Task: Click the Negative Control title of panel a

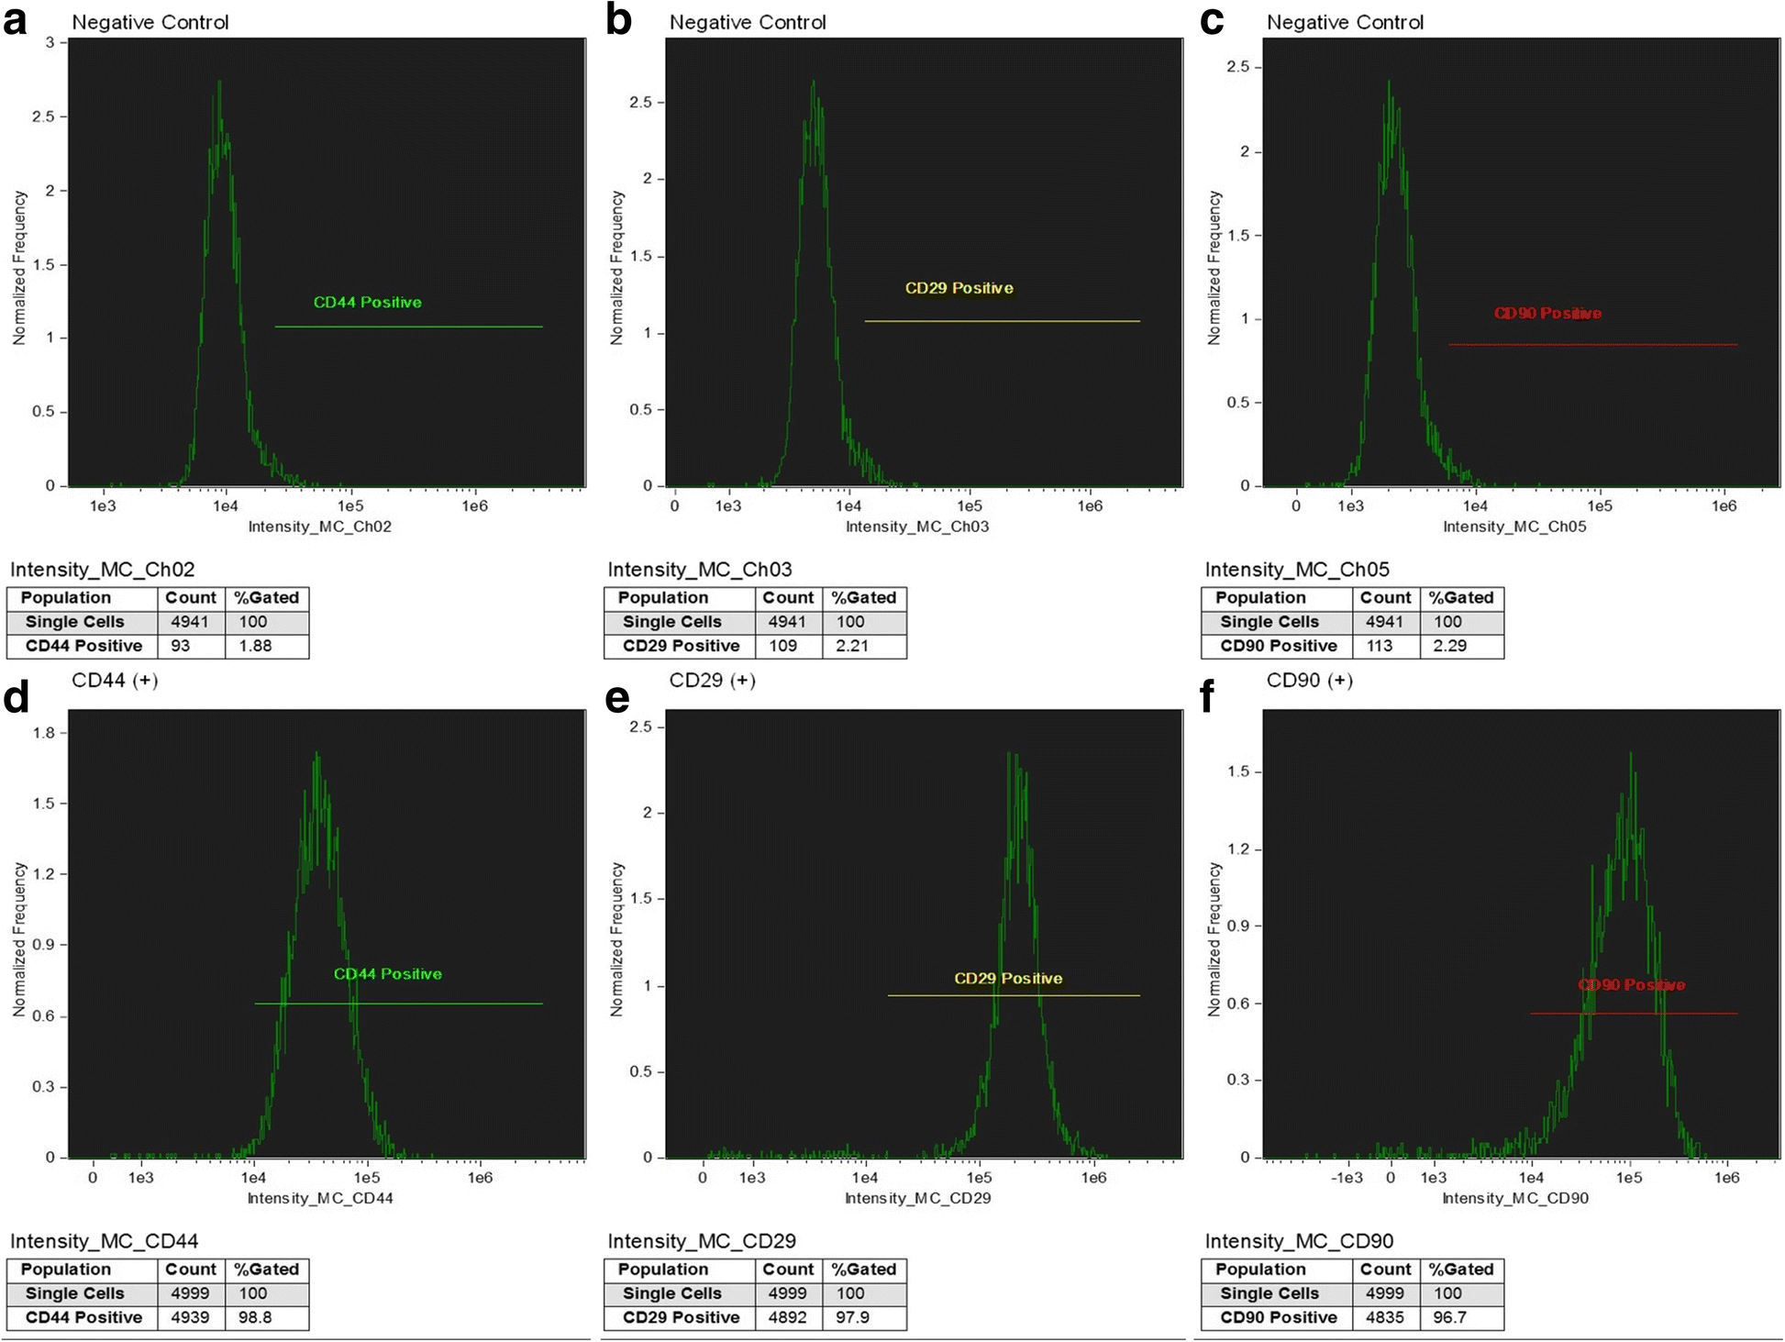Action: pos(150,22)
